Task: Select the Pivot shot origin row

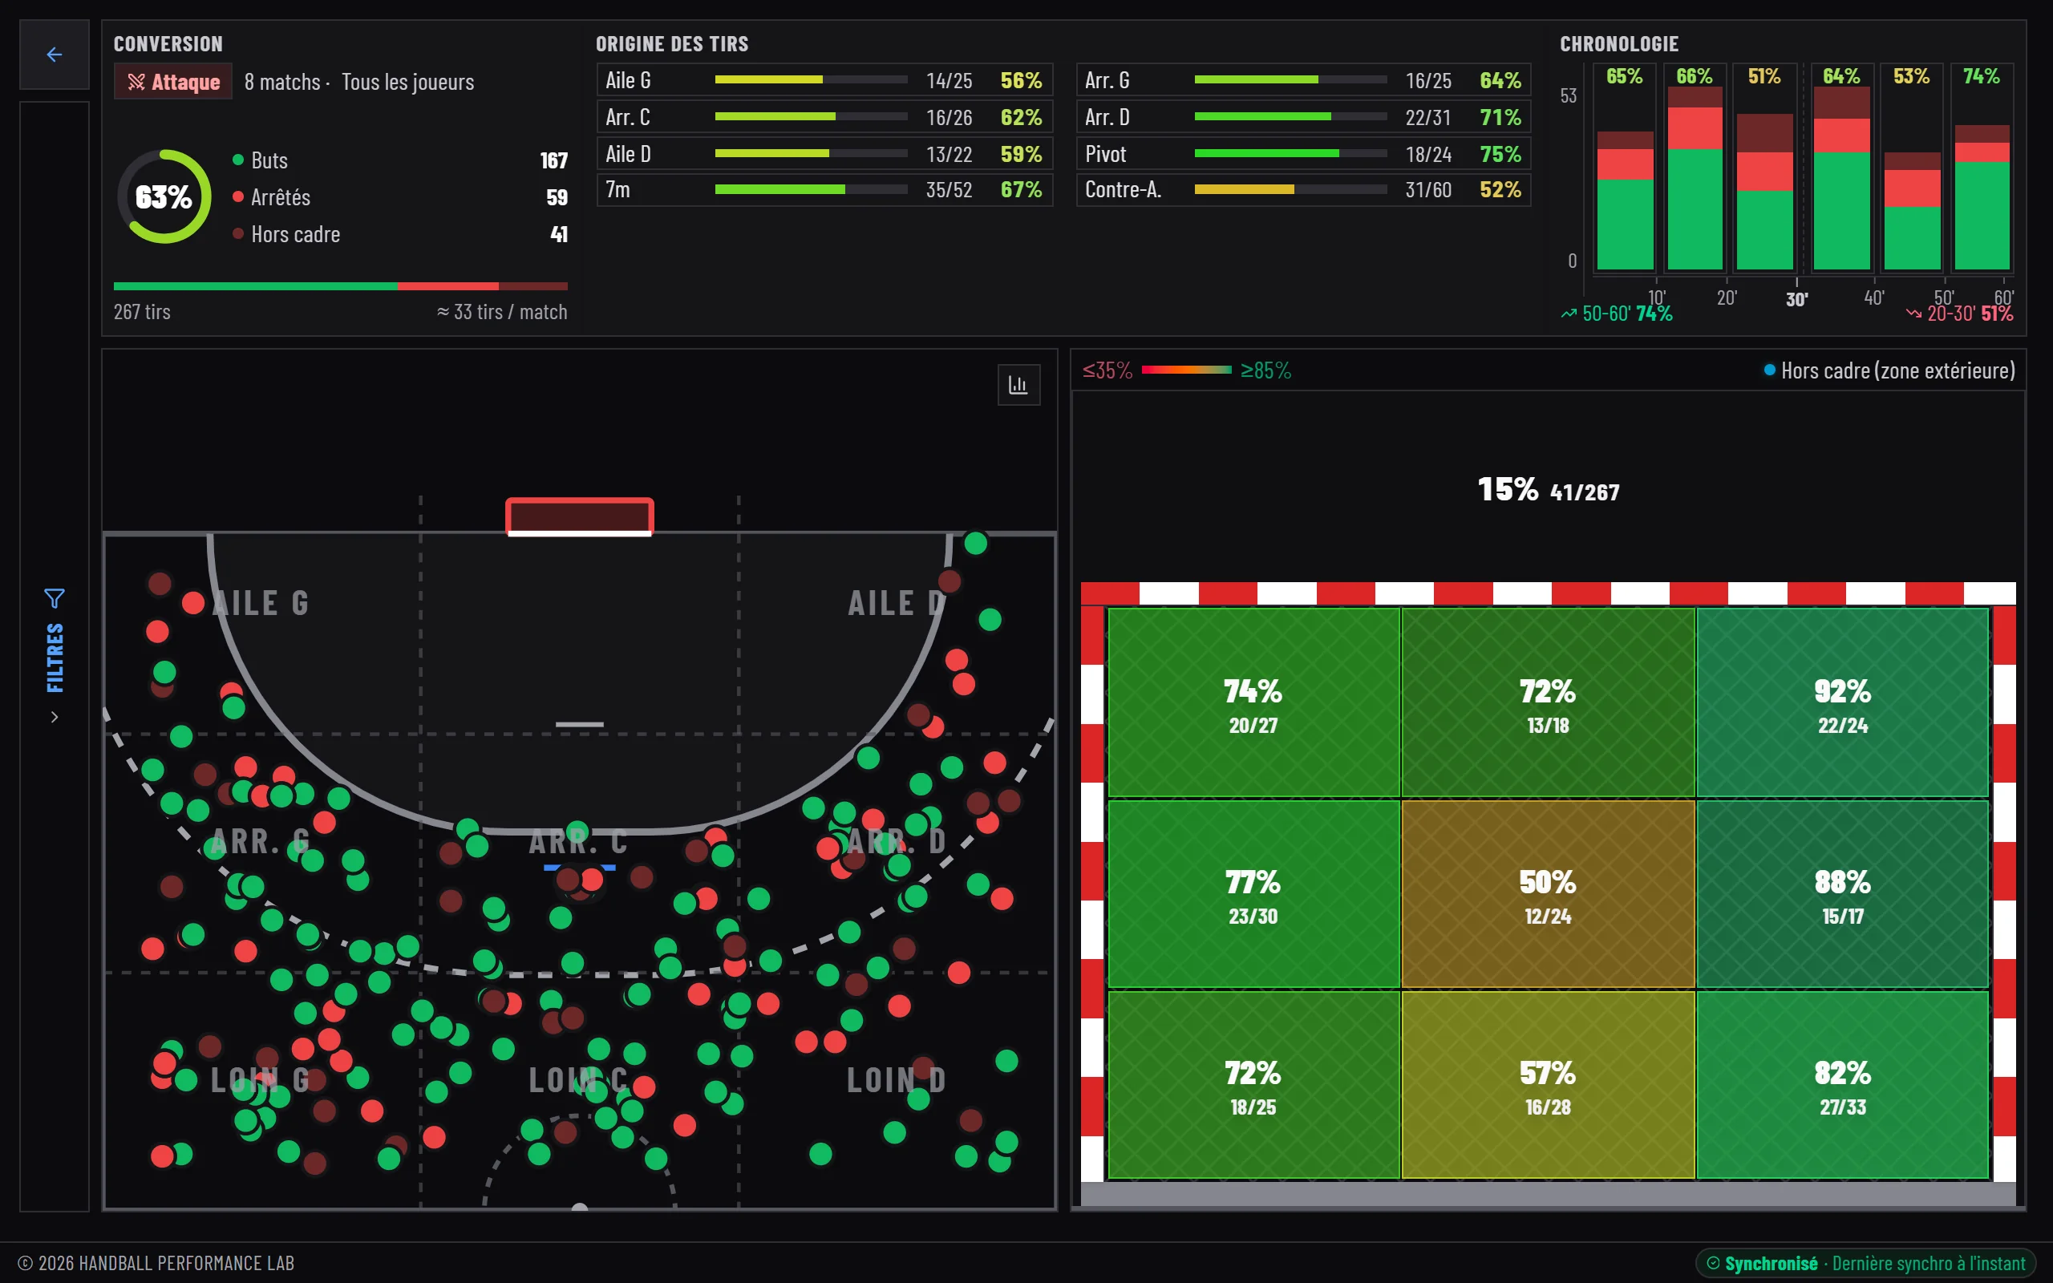Action: click(1303, 154)
